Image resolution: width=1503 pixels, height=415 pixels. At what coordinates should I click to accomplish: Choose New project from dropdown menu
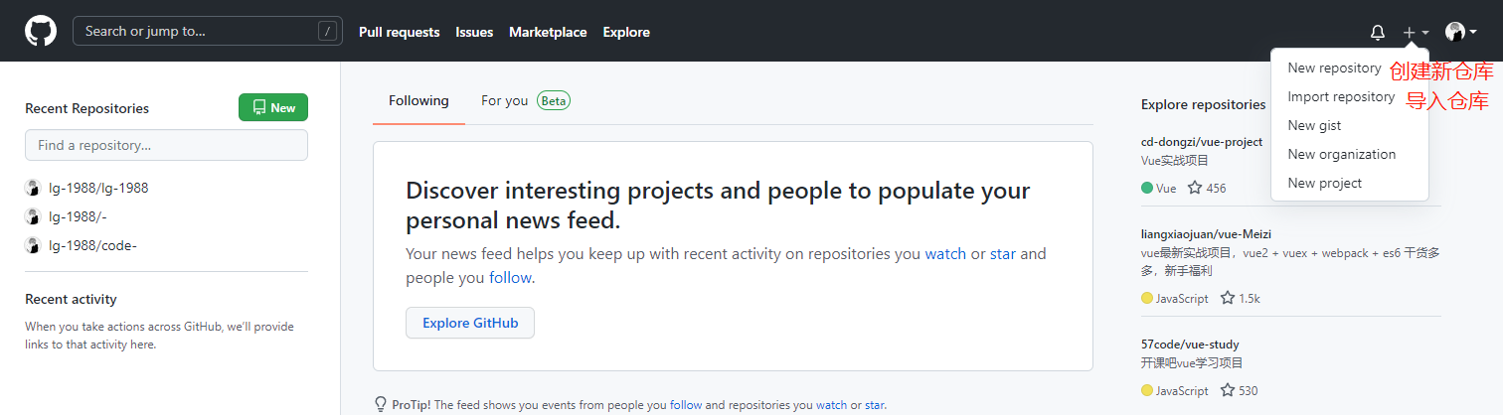[1324, 183]
